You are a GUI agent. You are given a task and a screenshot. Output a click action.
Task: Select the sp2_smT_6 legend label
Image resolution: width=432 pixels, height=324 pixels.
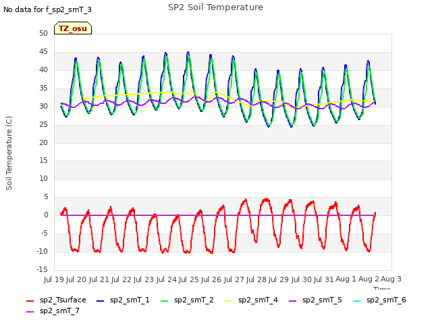coord(386,300)
